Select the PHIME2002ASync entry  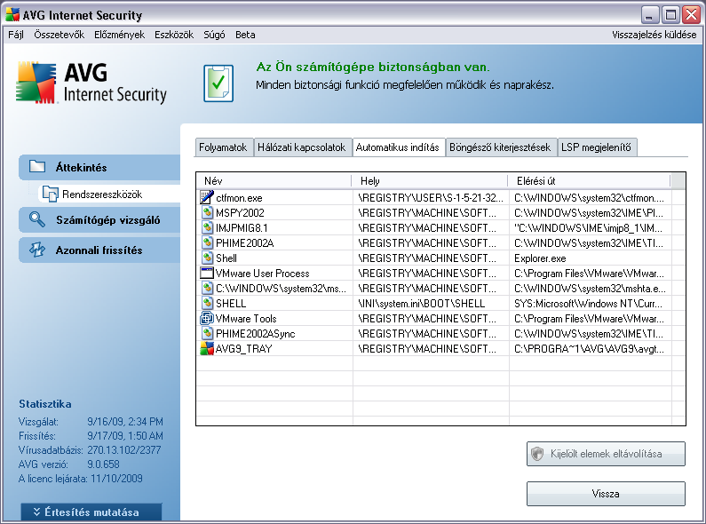255,334
